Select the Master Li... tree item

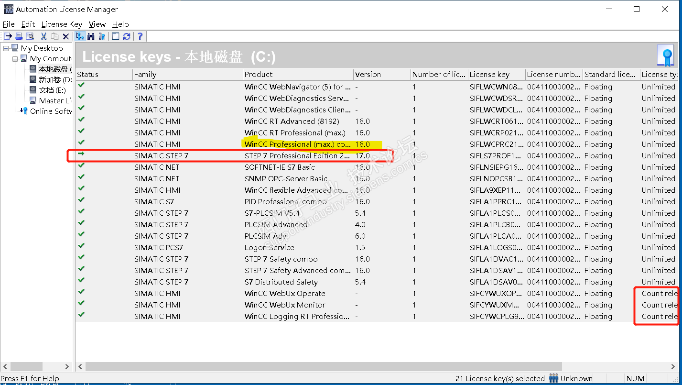55,100
